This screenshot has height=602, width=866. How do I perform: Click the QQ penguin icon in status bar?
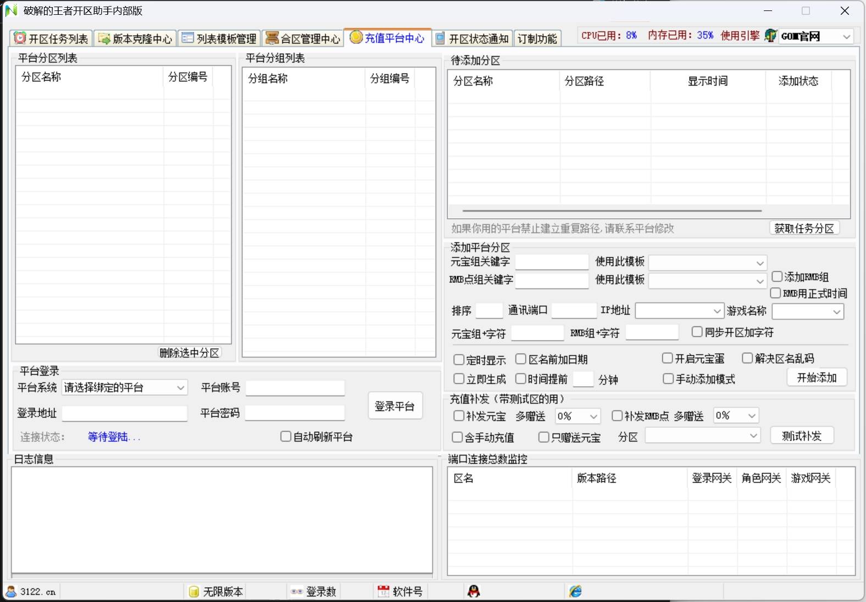474,591
